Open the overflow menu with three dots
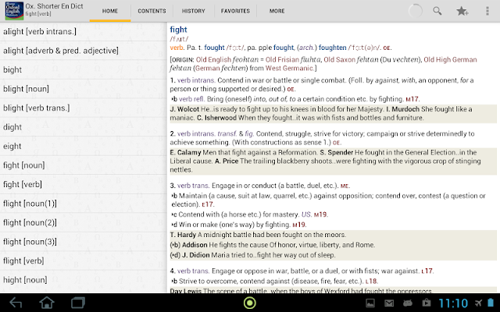500x312 pixels. [487, 11]
